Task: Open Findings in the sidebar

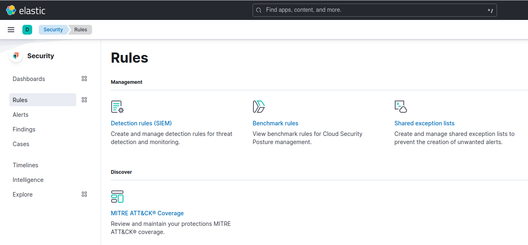Action: click(x=24, y=129)
